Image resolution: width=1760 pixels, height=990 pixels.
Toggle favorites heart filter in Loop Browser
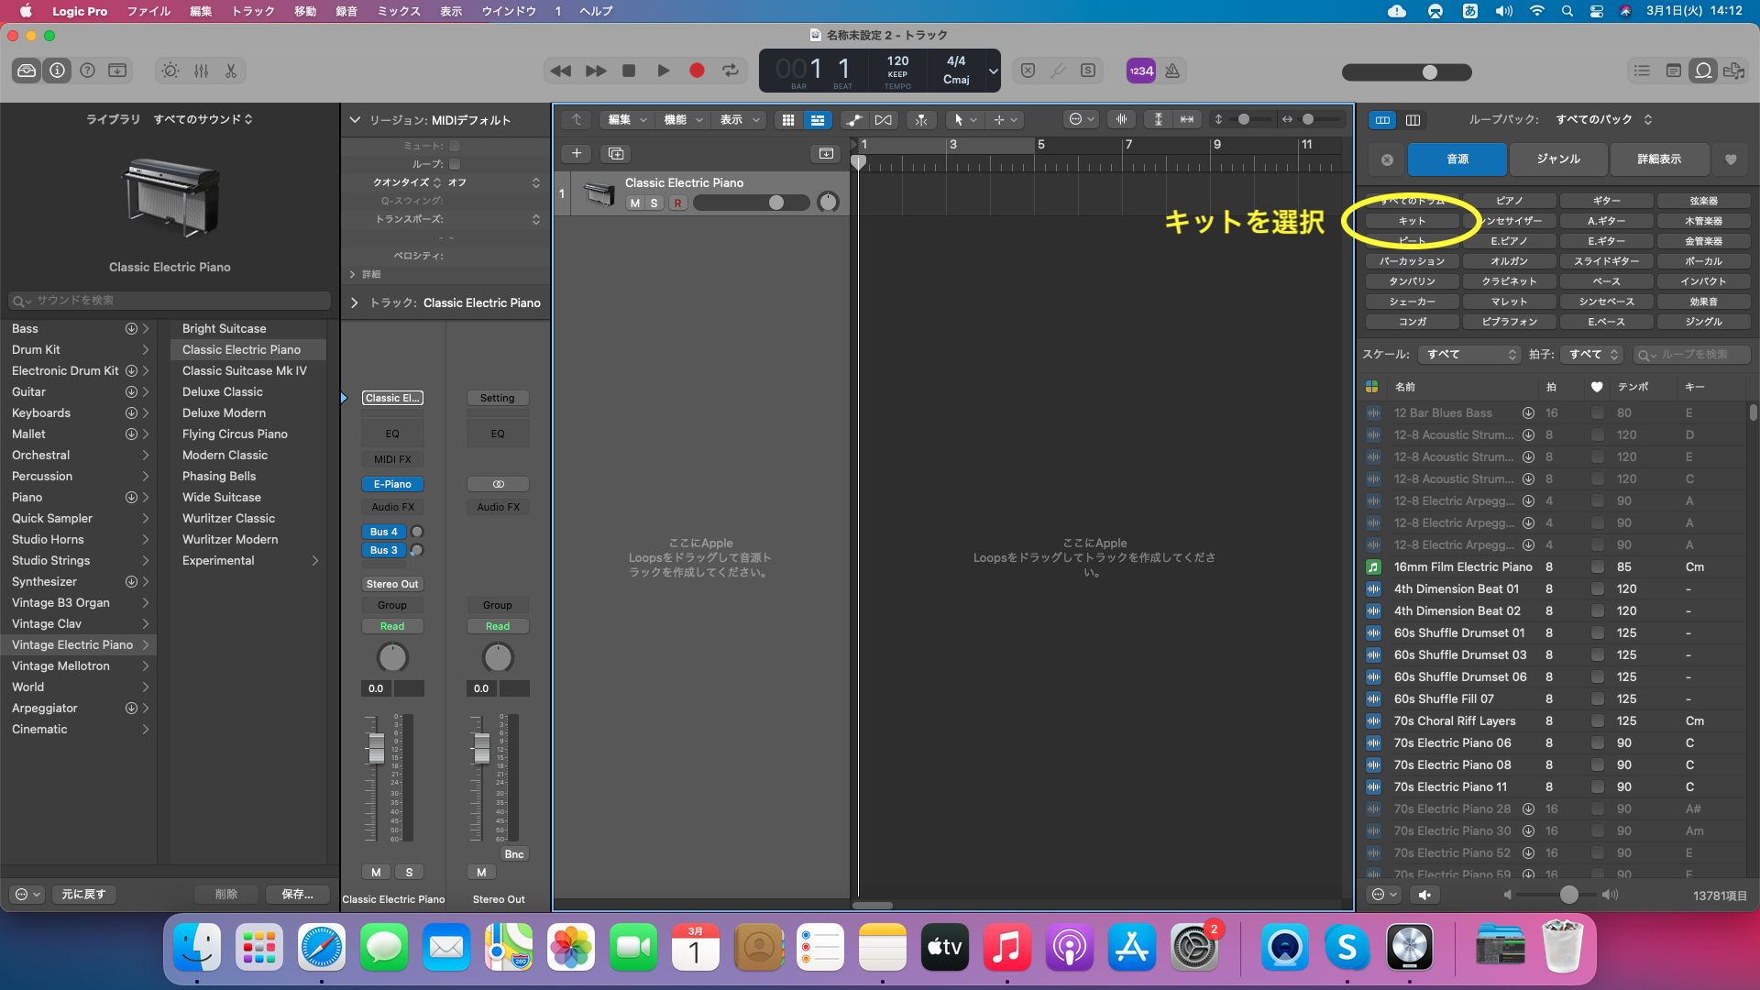click(x=1731, y=159)
